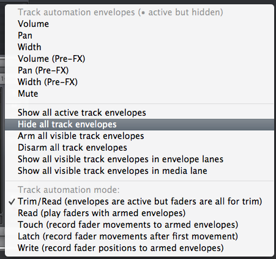This screenshot has width=276, height=259.
Task: Arm all visible track envelopes
Action: click(x=140, y=136)
